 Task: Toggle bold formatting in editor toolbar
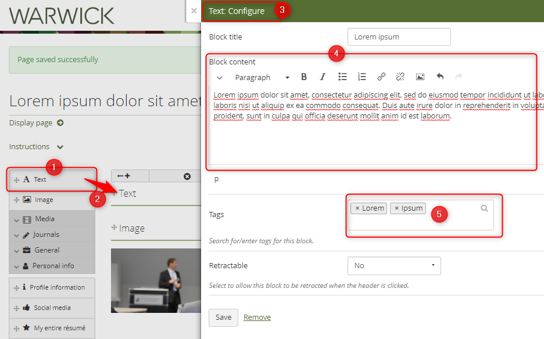pyautogui.click(x=304, y=77)
